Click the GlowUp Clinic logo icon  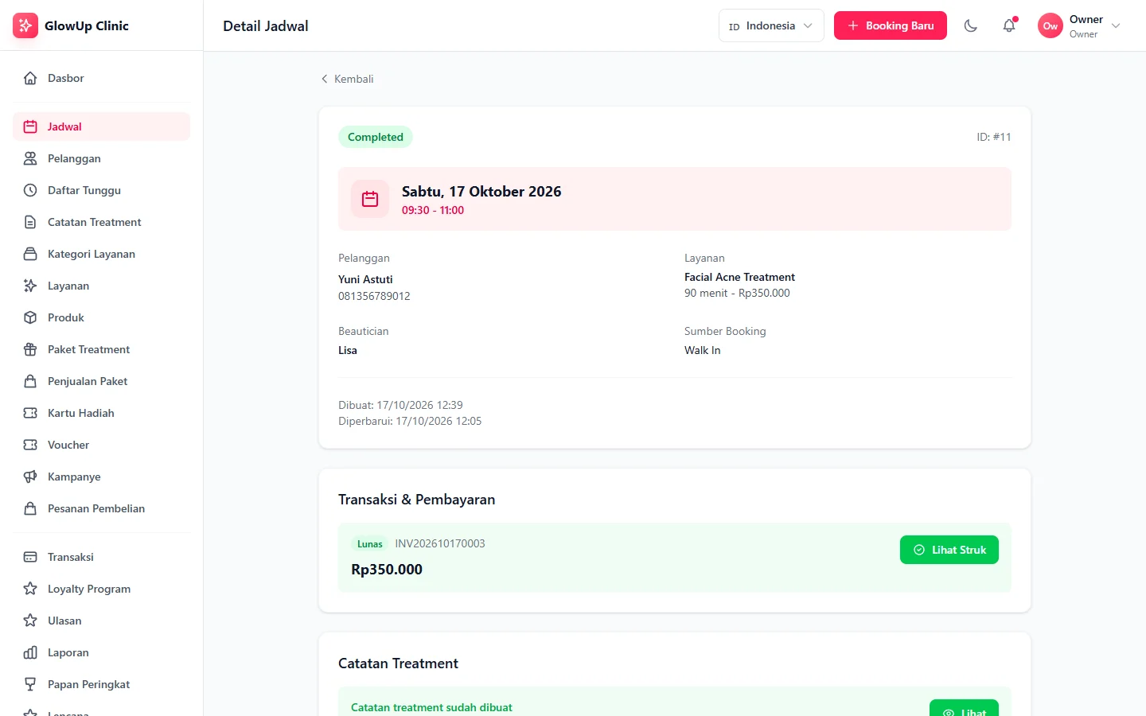coord(25,25)
